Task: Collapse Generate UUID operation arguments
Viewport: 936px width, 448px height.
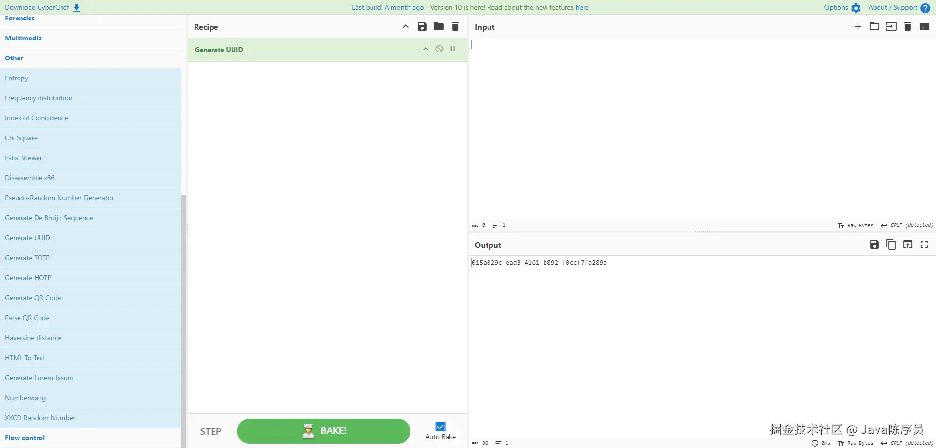Action: point(426,49)
